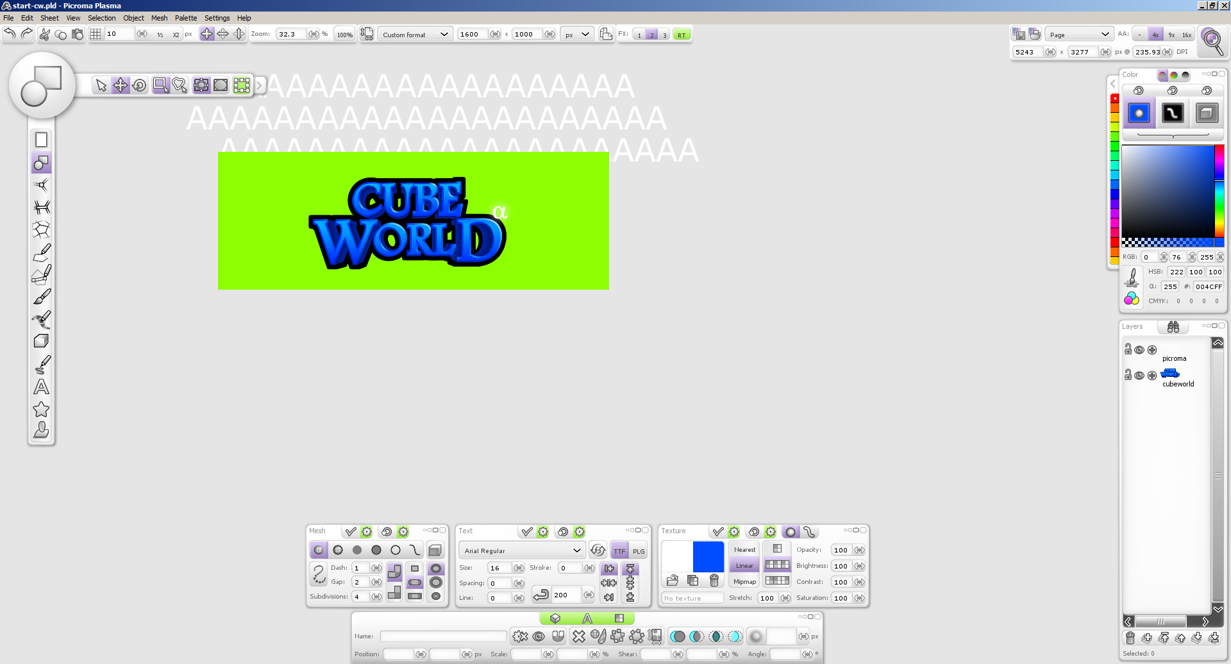Image resolution: width=1231 pixels, height=664 pixels.
Task: Select the paintbrush tool in left toolbar
Action: 42,297
